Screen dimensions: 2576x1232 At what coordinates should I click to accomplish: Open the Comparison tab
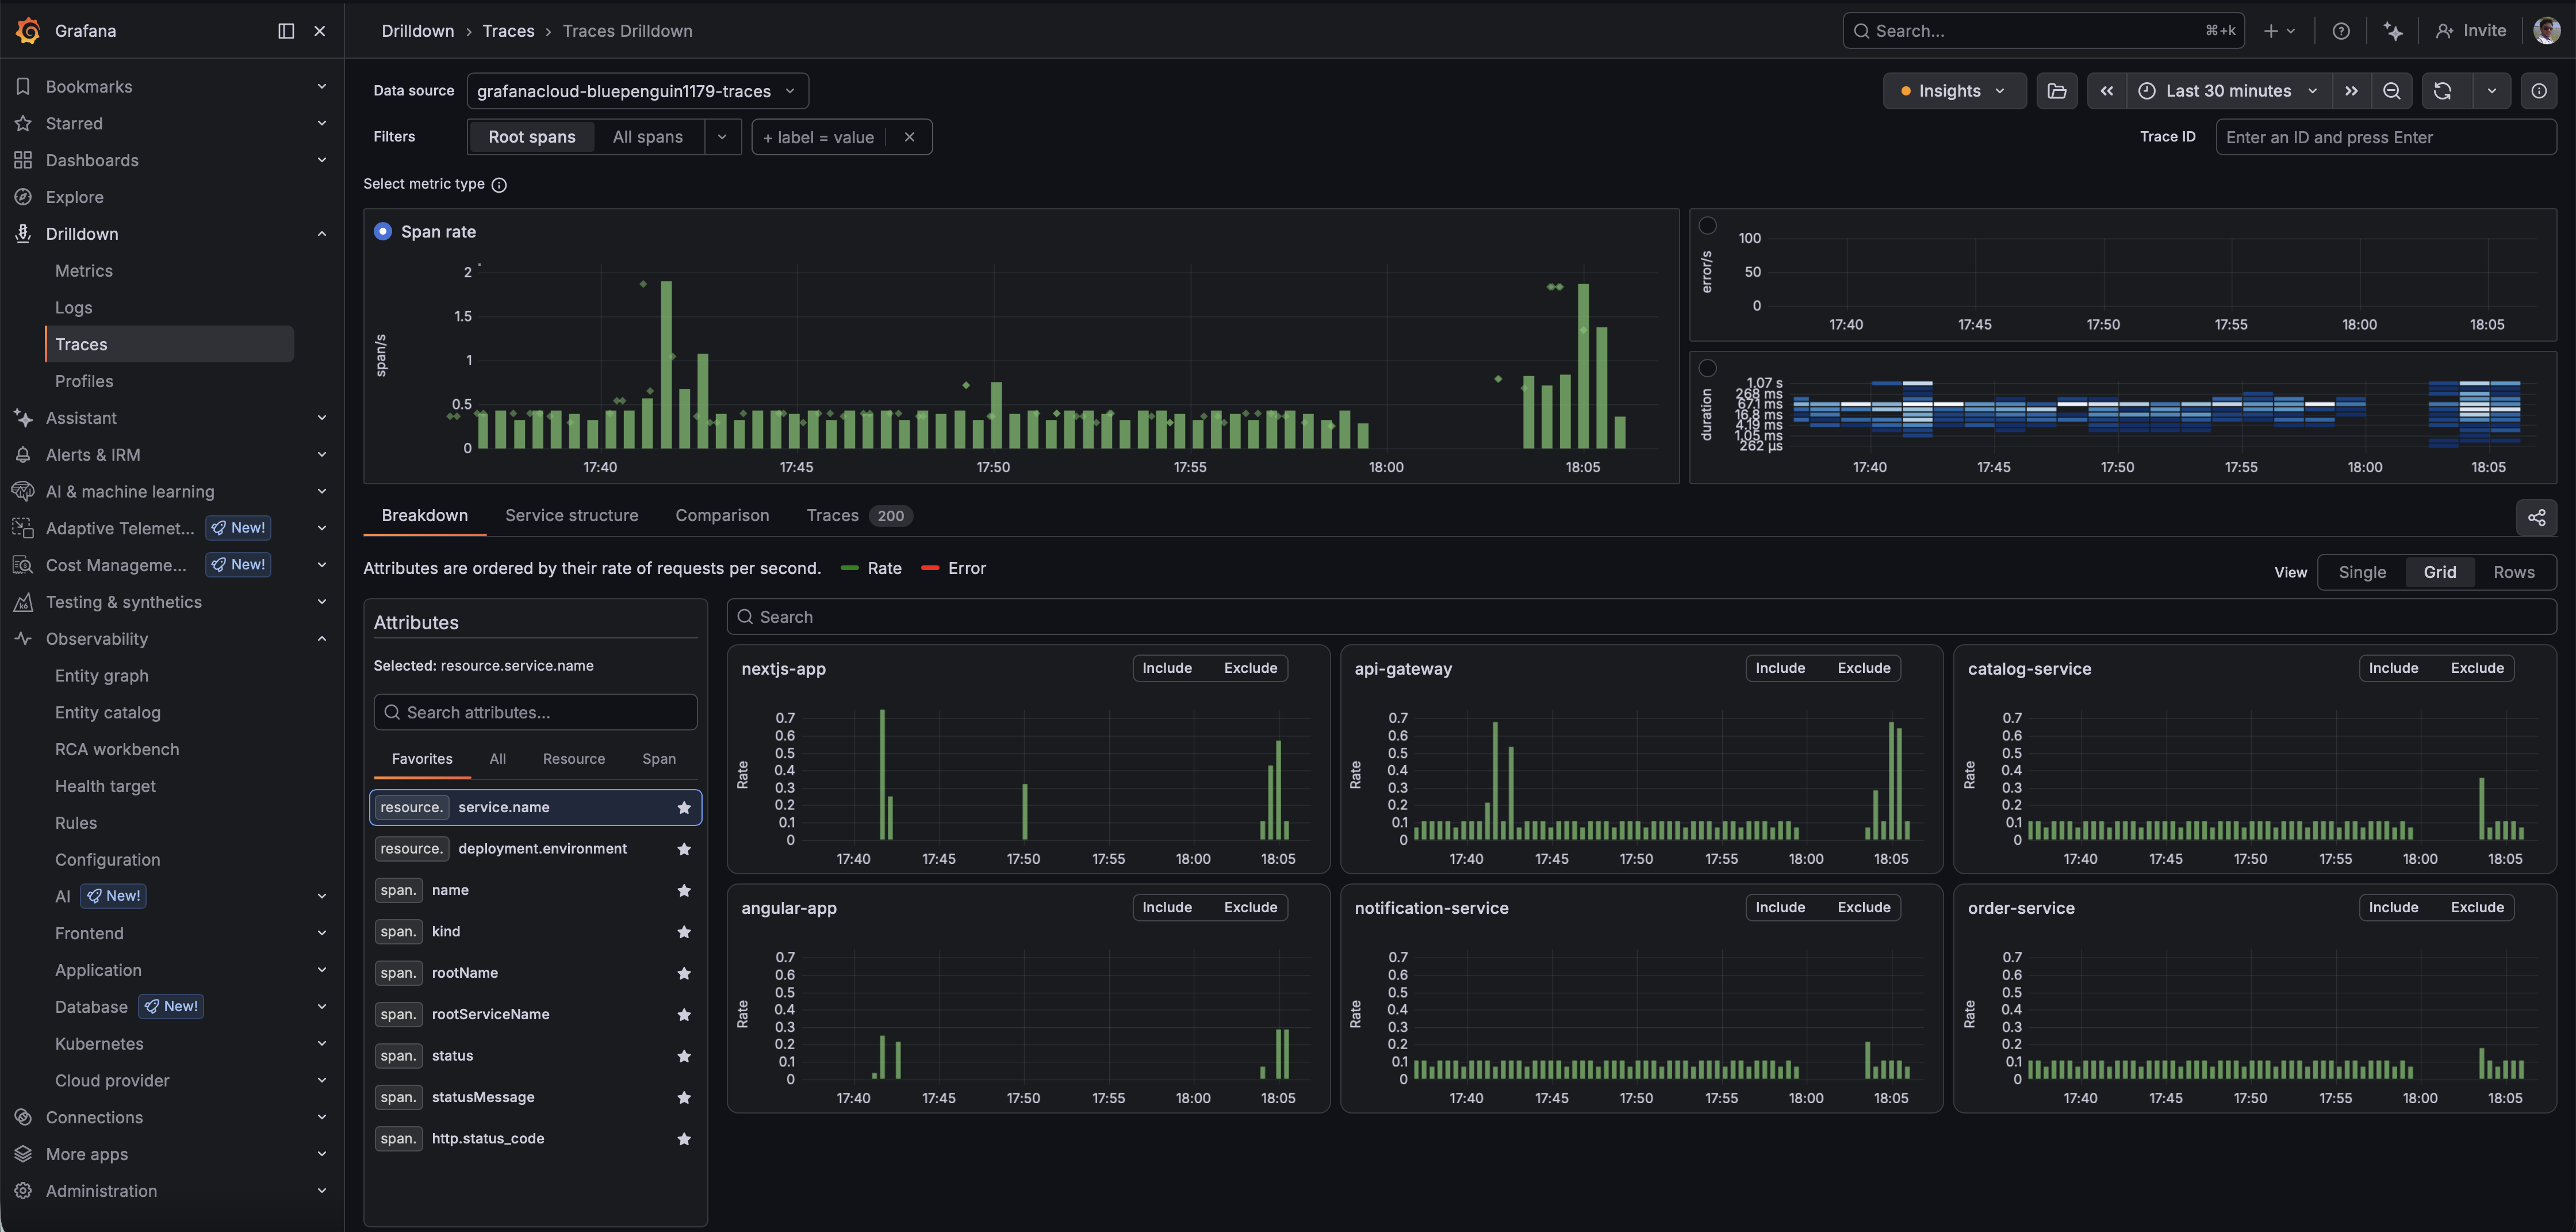coord(722,516)
